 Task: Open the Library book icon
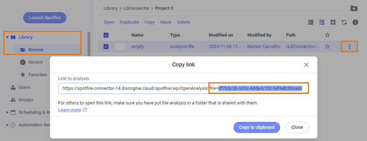[x=13, y=37]
